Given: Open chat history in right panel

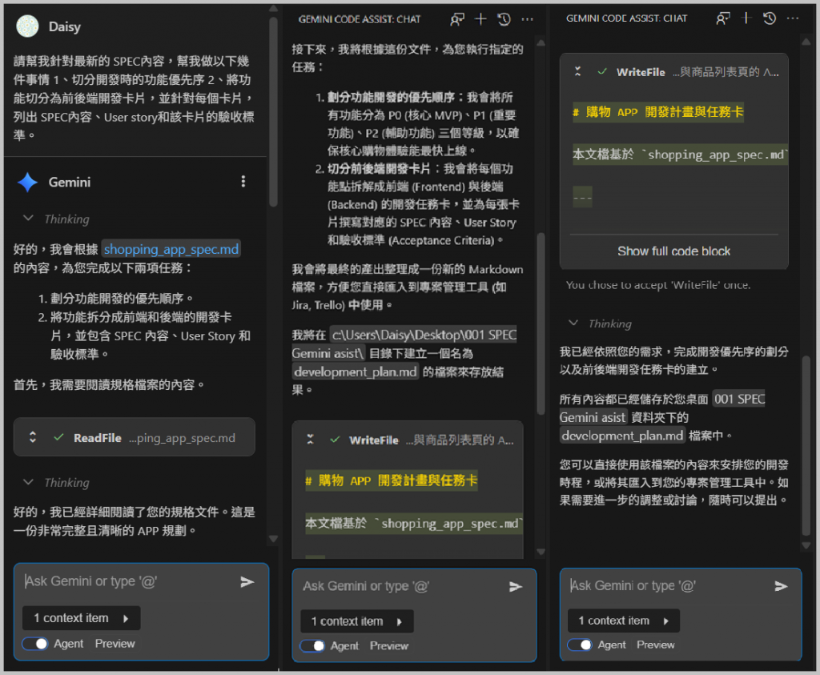Looking at the screenshot, I should (x=770, y=18).
